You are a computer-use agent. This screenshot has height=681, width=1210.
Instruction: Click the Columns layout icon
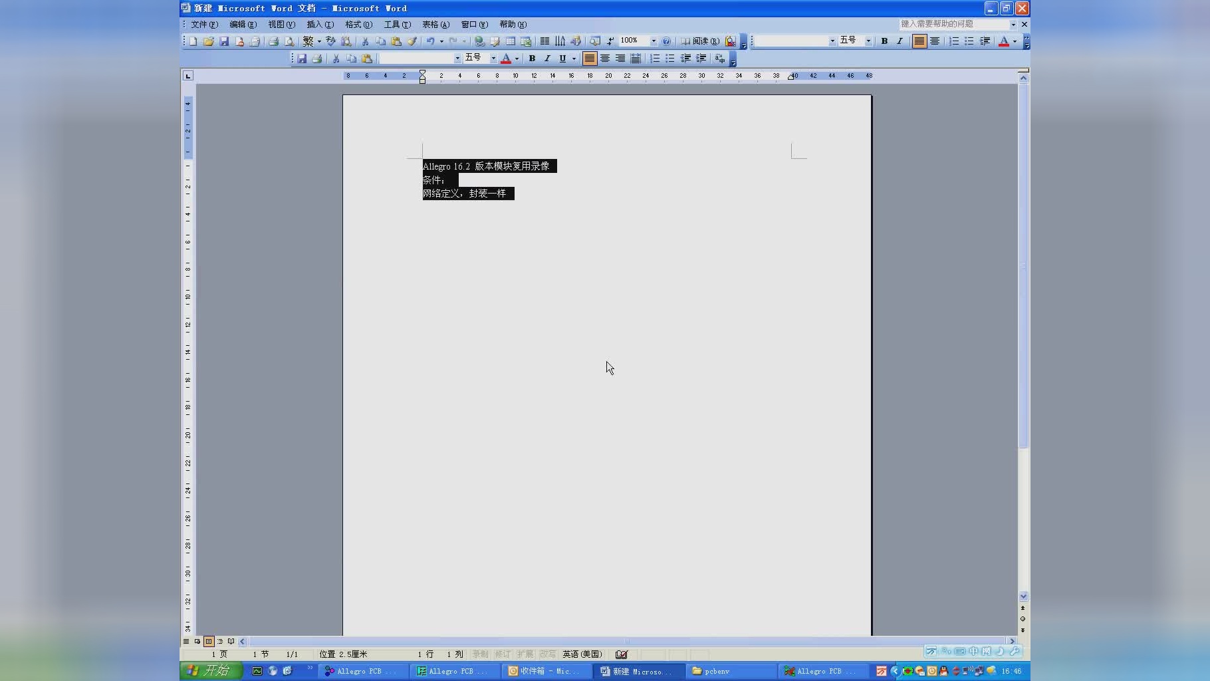(544, 41)
